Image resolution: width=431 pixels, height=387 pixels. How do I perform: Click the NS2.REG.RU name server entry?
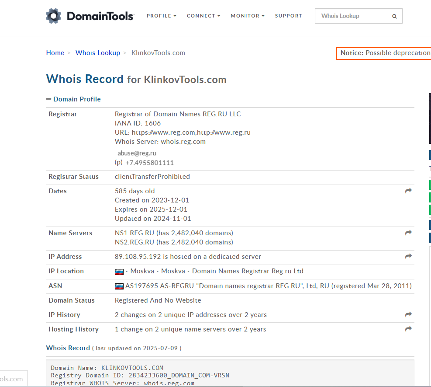pos(174,242)
